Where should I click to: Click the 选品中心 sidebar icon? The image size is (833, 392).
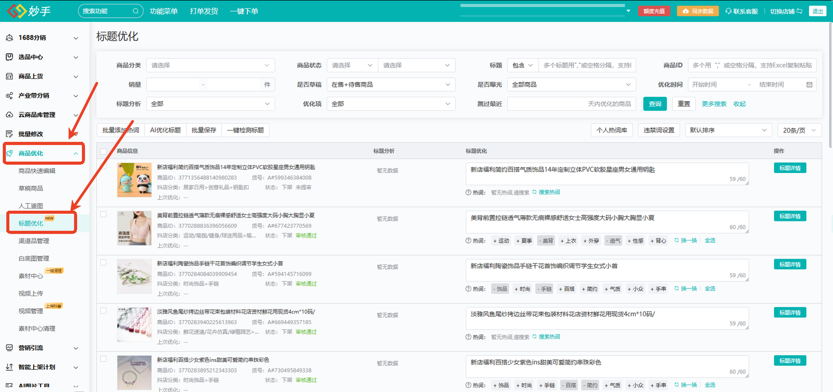(x=9, y=57)
